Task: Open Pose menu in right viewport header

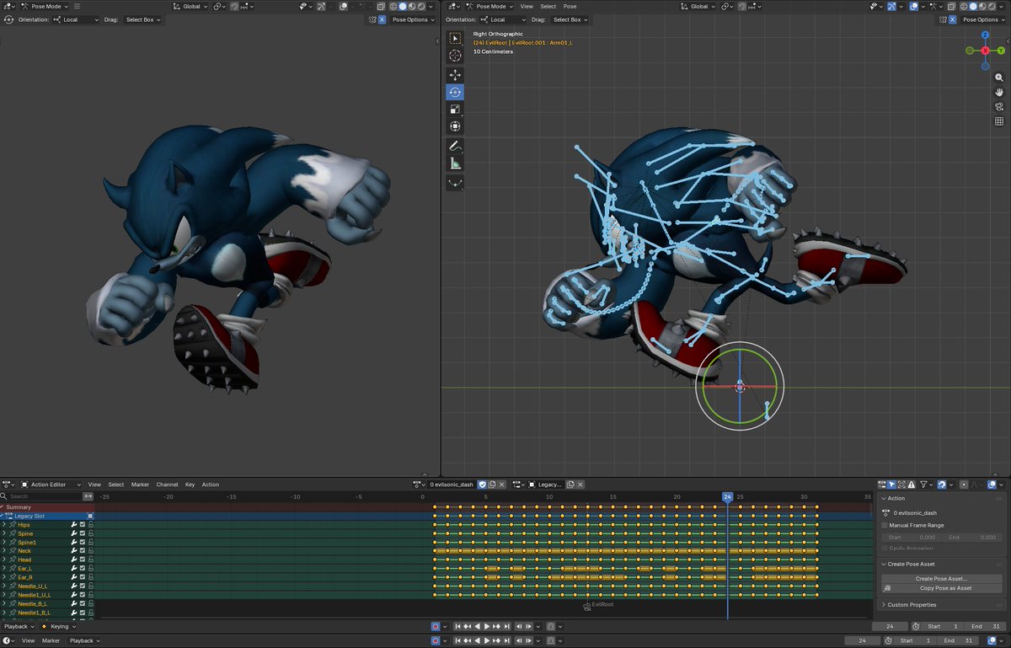Action: tap(570, 6)
